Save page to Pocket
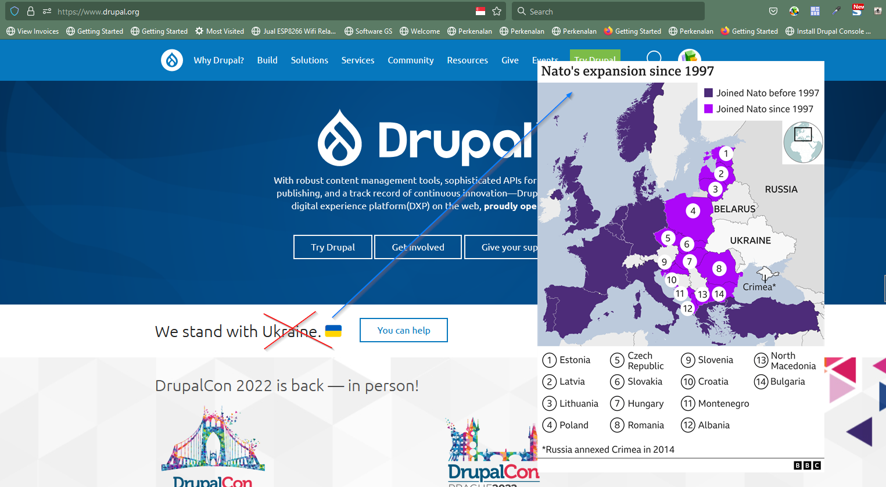 773,11
